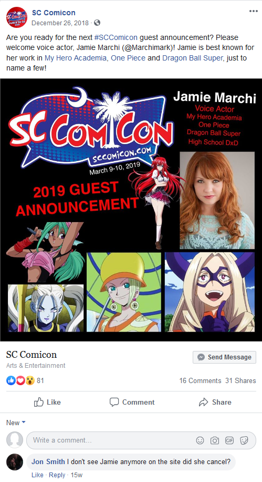The height and width of the screenshot is (482, 262).
Task: Expand the New comments sorting dropdown
Action: coord(16,423)
